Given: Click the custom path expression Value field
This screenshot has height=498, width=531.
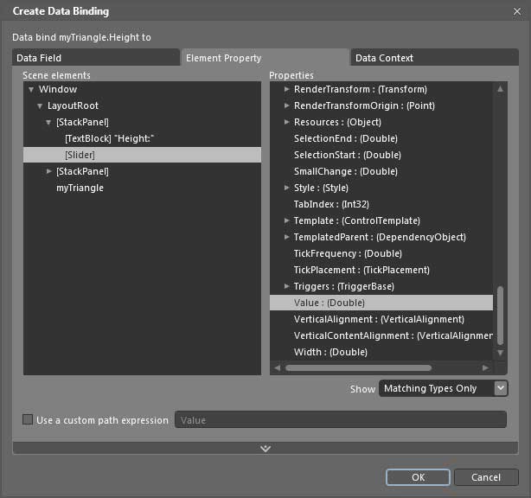Looking at the screenshot, I should point(341,420).
